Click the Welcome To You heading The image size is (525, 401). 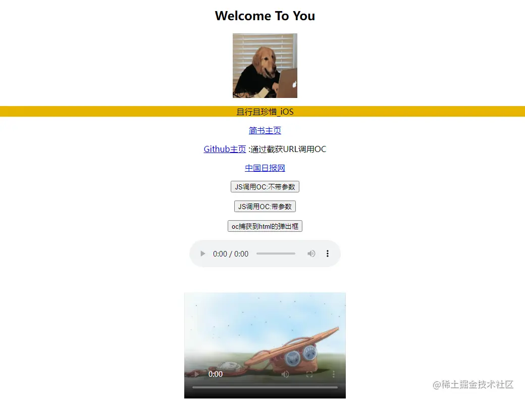pos(265,16)
